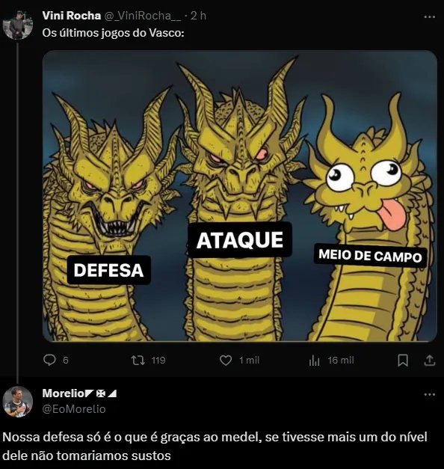The width and height of the screenshot is (444, 469).
Task: Bookmark Vini Rocha's tweet
Action: (x=403, y=360)
